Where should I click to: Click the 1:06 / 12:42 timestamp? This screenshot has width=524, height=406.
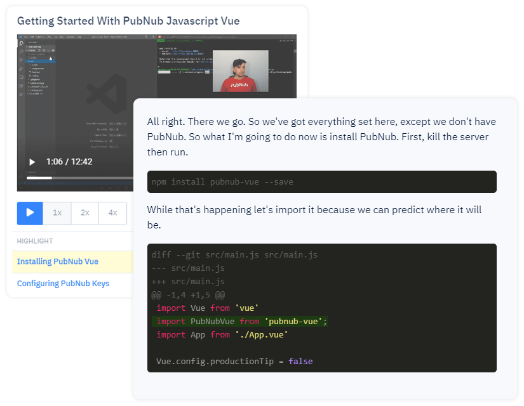(69, 162)
